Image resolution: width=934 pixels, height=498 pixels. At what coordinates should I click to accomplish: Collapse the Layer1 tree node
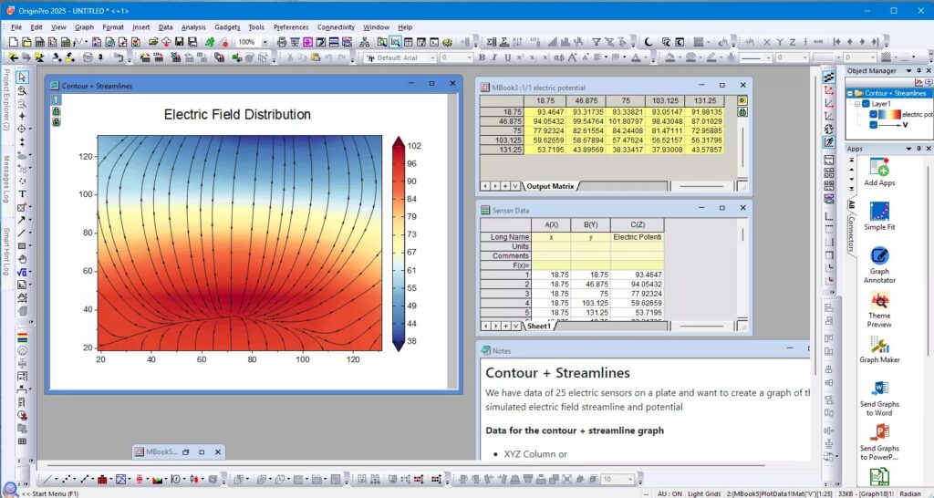pyautogui.click(x=857, y=104)
